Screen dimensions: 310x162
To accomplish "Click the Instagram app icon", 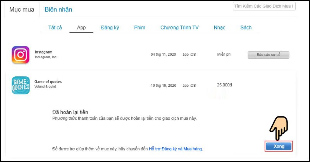I will (21, 55).
